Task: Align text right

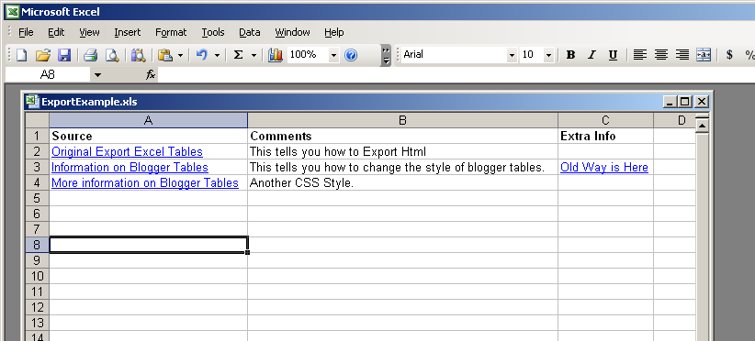Action: [682, 55]
